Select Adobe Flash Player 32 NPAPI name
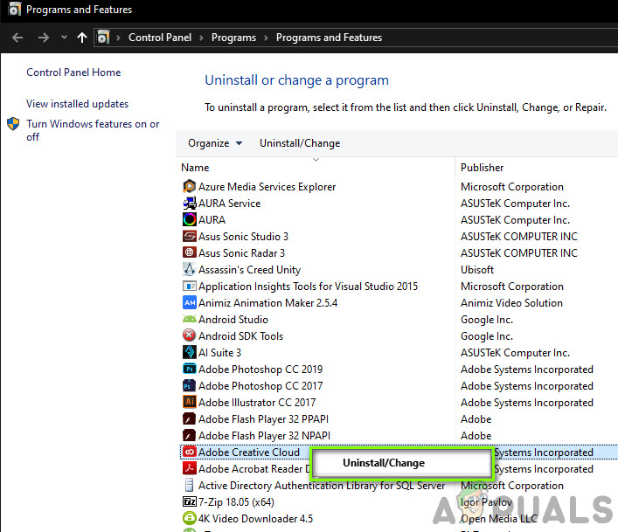 (265, 436)
